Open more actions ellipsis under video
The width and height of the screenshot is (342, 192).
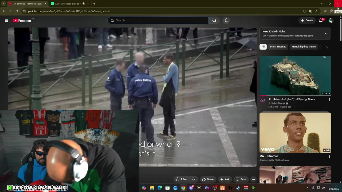tap(253, 179)
